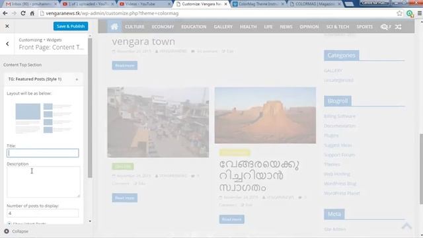Click the browser back arrow
This screenshot has width=423, height=238.
5,13
